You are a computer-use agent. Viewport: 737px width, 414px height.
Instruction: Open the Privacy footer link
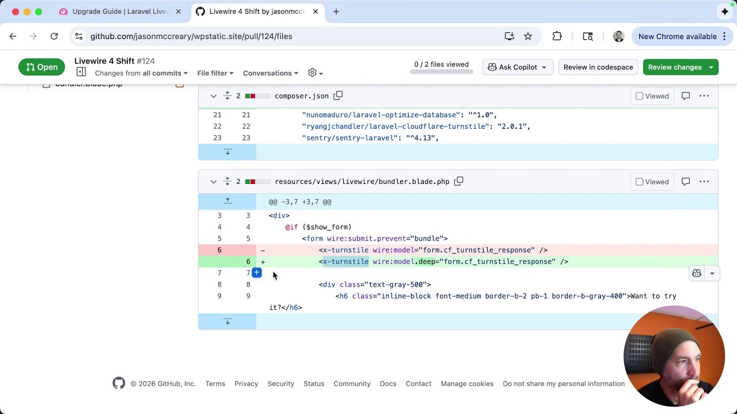tap(246, 384)
